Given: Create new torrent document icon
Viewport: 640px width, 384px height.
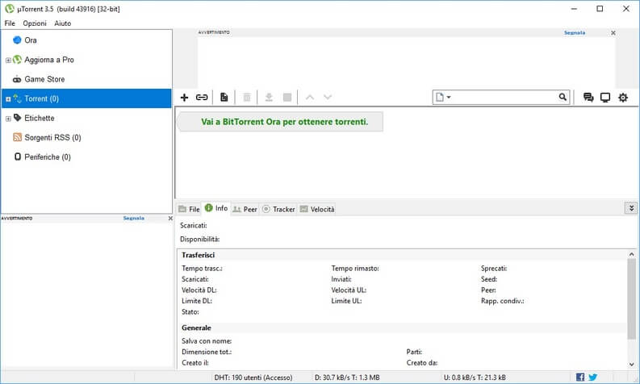Looking at the screenshot, I should tap(224, 97).
